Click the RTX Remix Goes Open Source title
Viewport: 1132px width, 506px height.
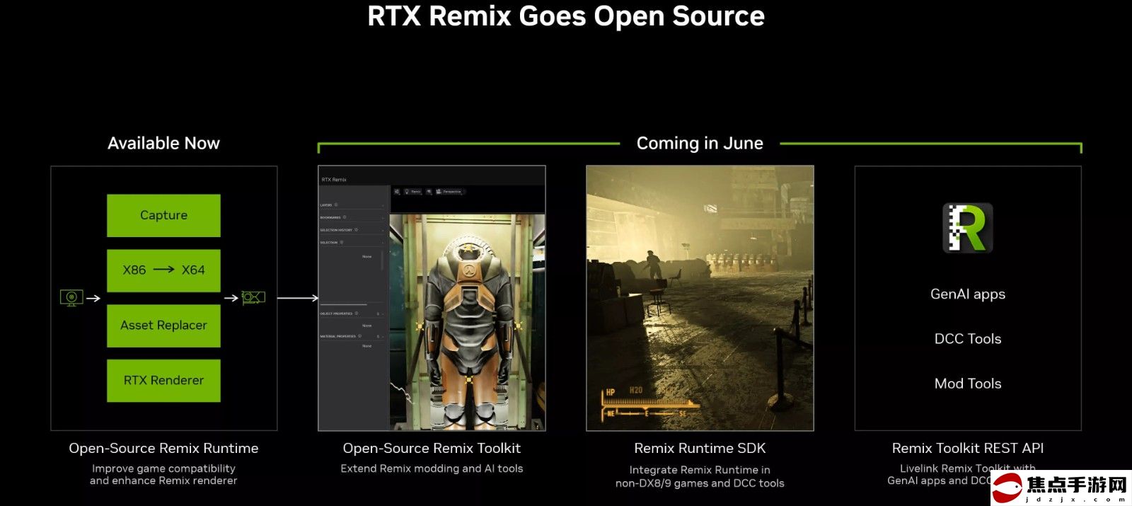click(566, 16)
